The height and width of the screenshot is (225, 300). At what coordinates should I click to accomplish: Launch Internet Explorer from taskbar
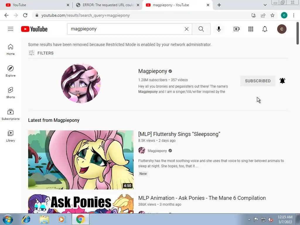26,219
